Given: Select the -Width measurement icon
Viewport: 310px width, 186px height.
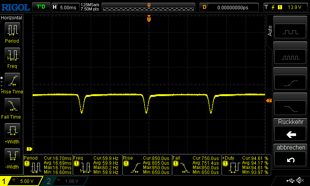Looking at the screenshot, I should pyautogui.click(x=12, y=156).
